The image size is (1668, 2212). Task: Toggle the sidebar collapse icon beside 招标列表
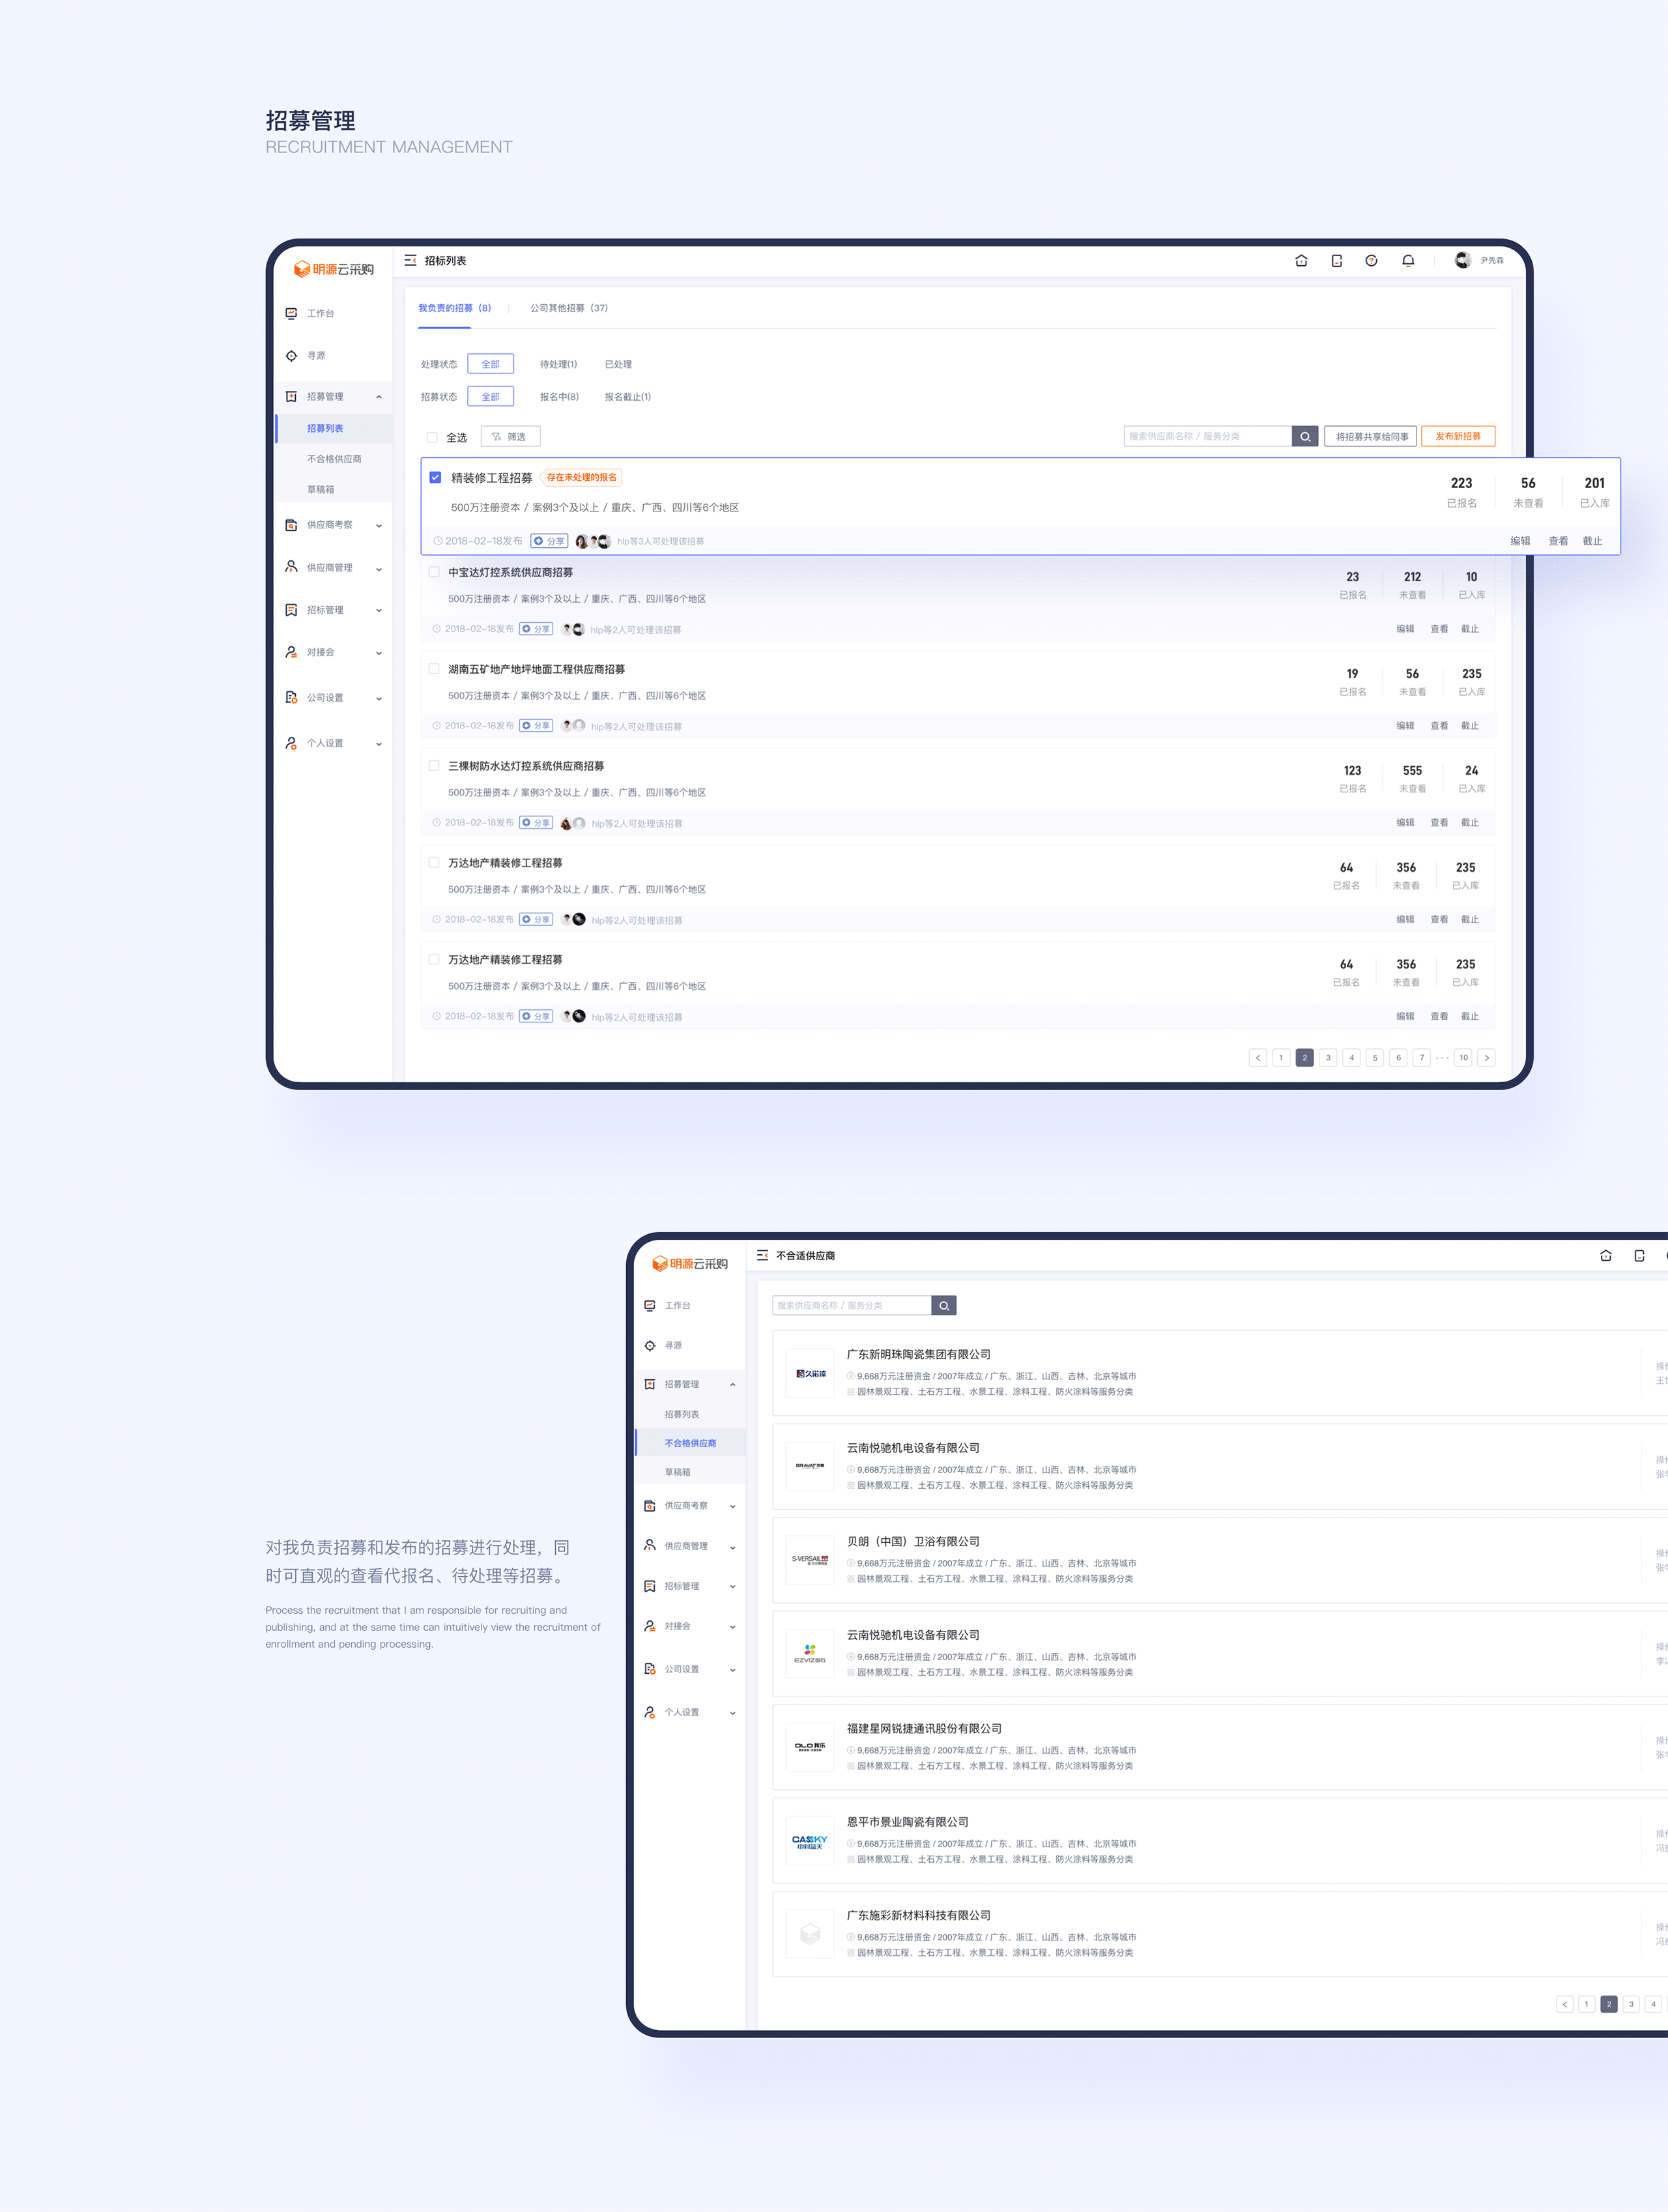(410, 261)
